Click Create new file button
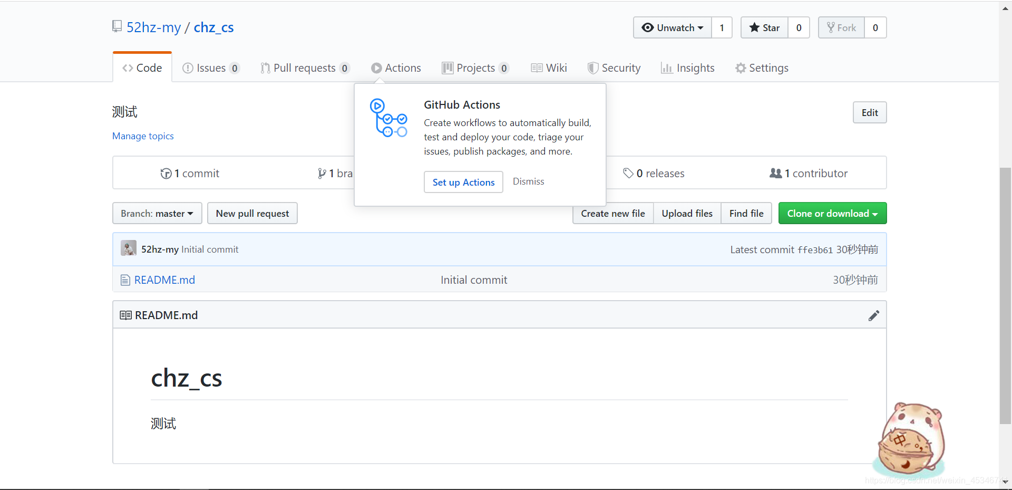This screenshot has width=1012, height=490. (613, 213)
